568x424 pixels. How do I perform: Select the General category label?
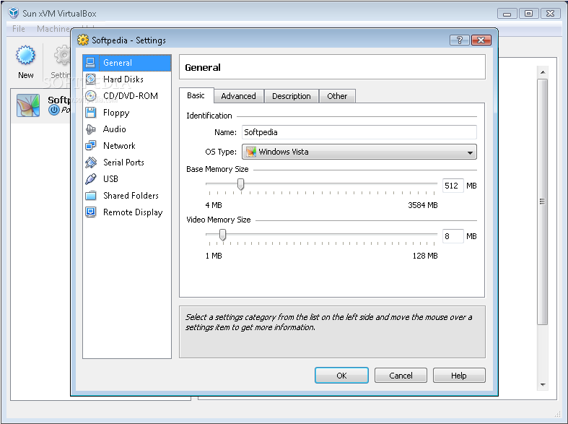pyautogui.click(x=118, y=63)
